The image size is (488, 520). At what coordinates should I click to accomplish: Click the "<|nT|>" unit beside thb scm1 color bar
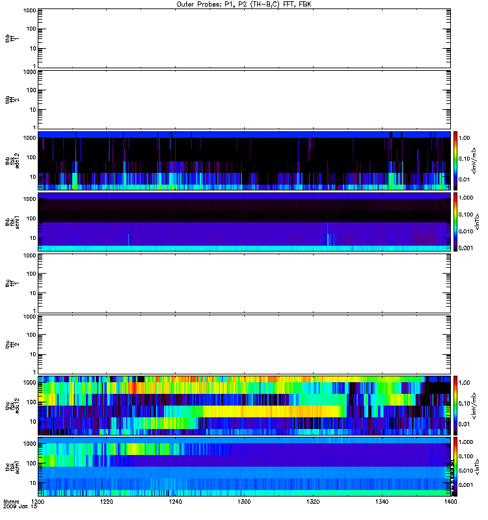477,222
